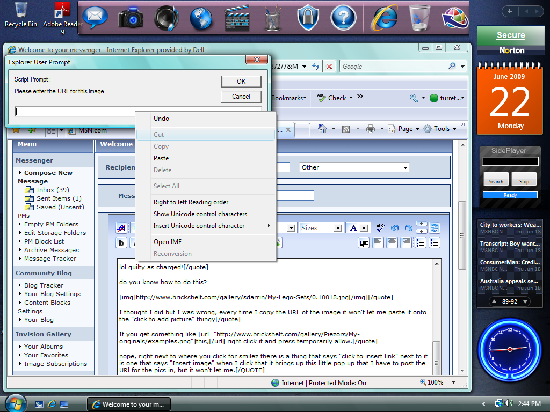
Task: Toggle bold formatting button
Action: click(121, 243)
